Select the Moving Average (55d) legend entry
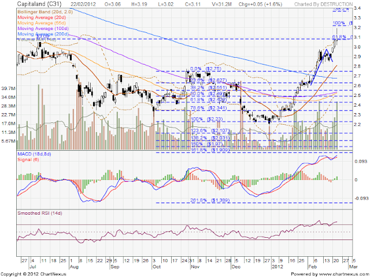This screenshot has width=370, height=277. (42, 23)
